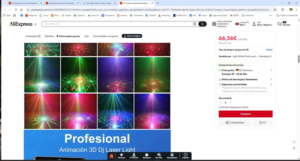Expand the Vendido por seller chevron
Screen dimensions: 300x161
click(271, 56)
